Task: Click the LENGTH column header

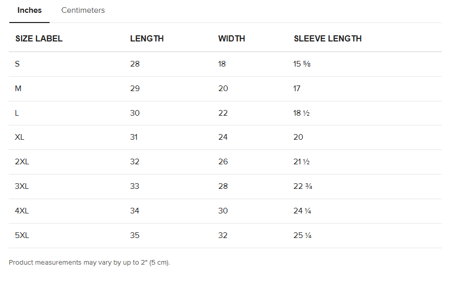Action: [147, 38]
